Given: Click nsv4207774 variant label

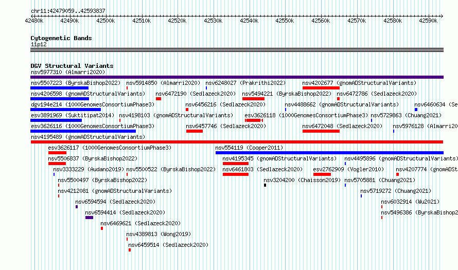Looking at the screenshot, I should (427, 169).
